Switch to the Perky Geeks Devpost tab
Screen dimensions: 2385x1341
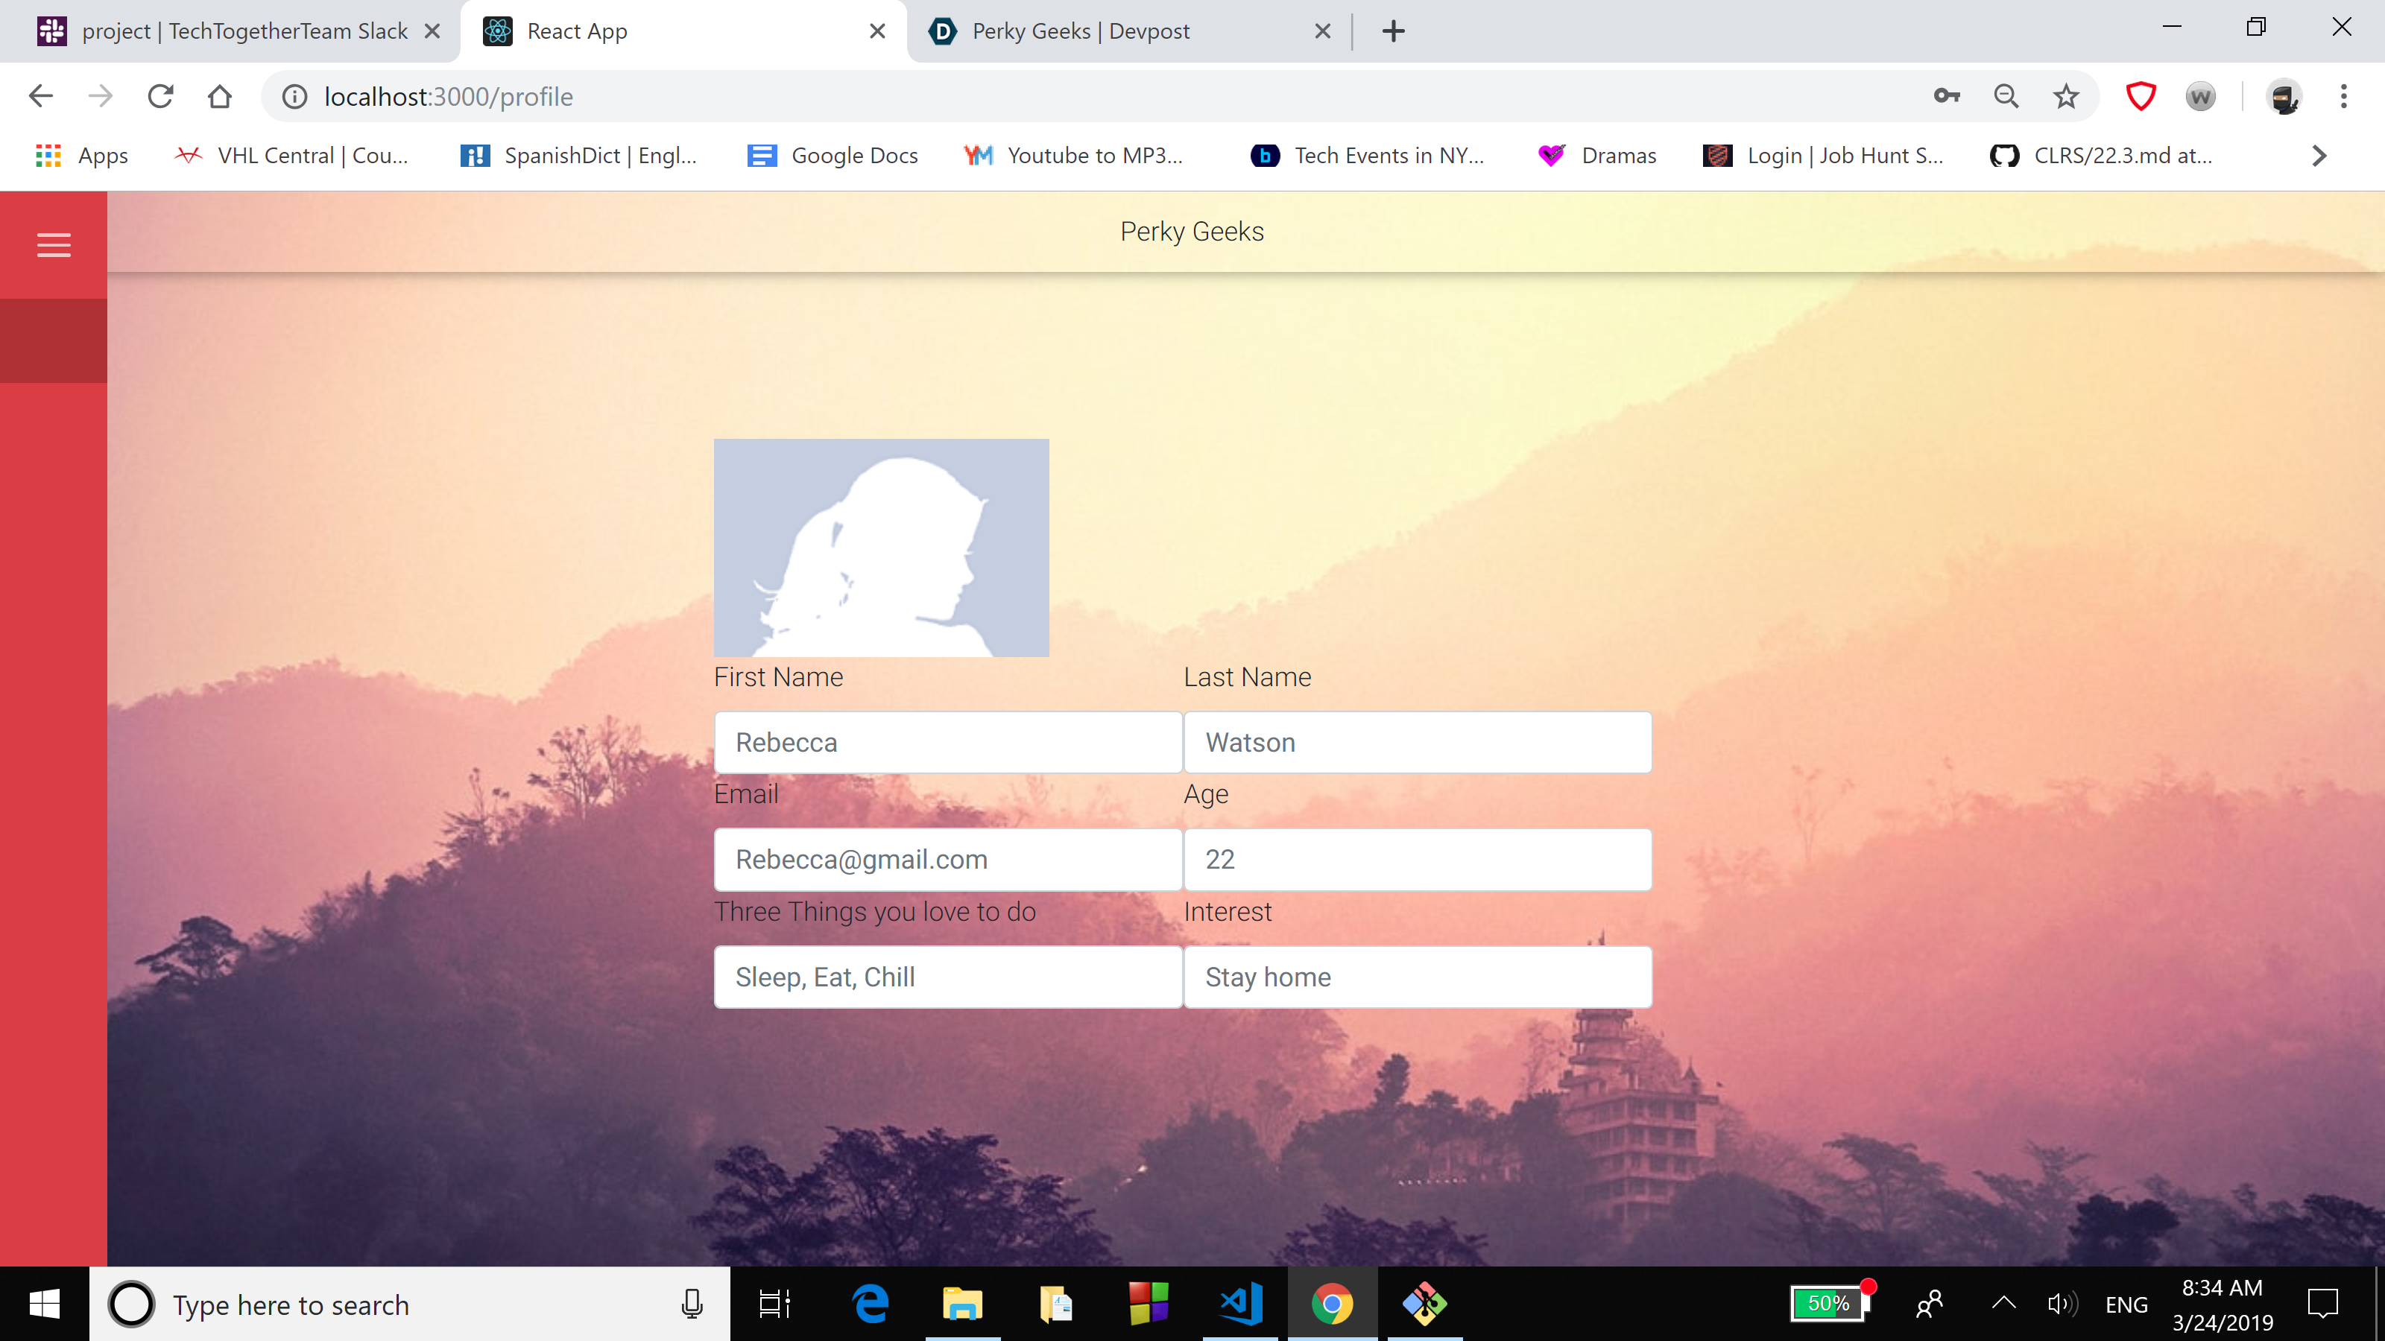(1079, 31)
